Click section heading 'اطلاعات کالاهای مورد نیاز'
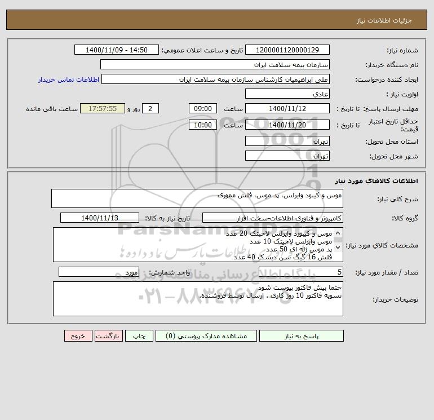The width and height of the screenshot is (434, 420). [x=376, y=181]
